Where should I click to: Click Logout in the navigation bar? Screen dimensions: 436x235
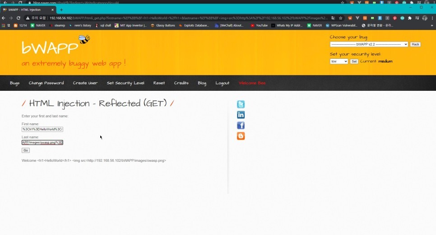pos(223,83)
